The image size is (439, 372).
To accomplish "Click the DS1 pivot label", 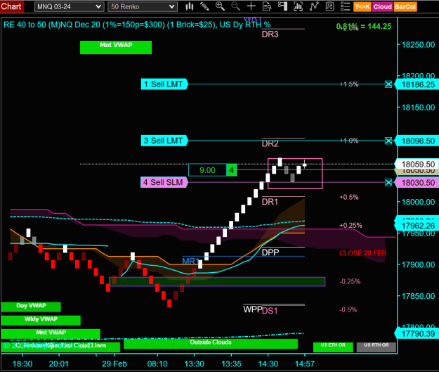I will click(270, 311).
